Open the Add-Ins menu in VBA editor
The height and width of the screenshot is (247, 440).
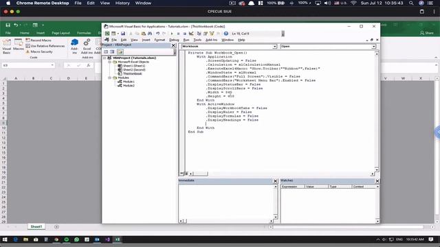211,40
